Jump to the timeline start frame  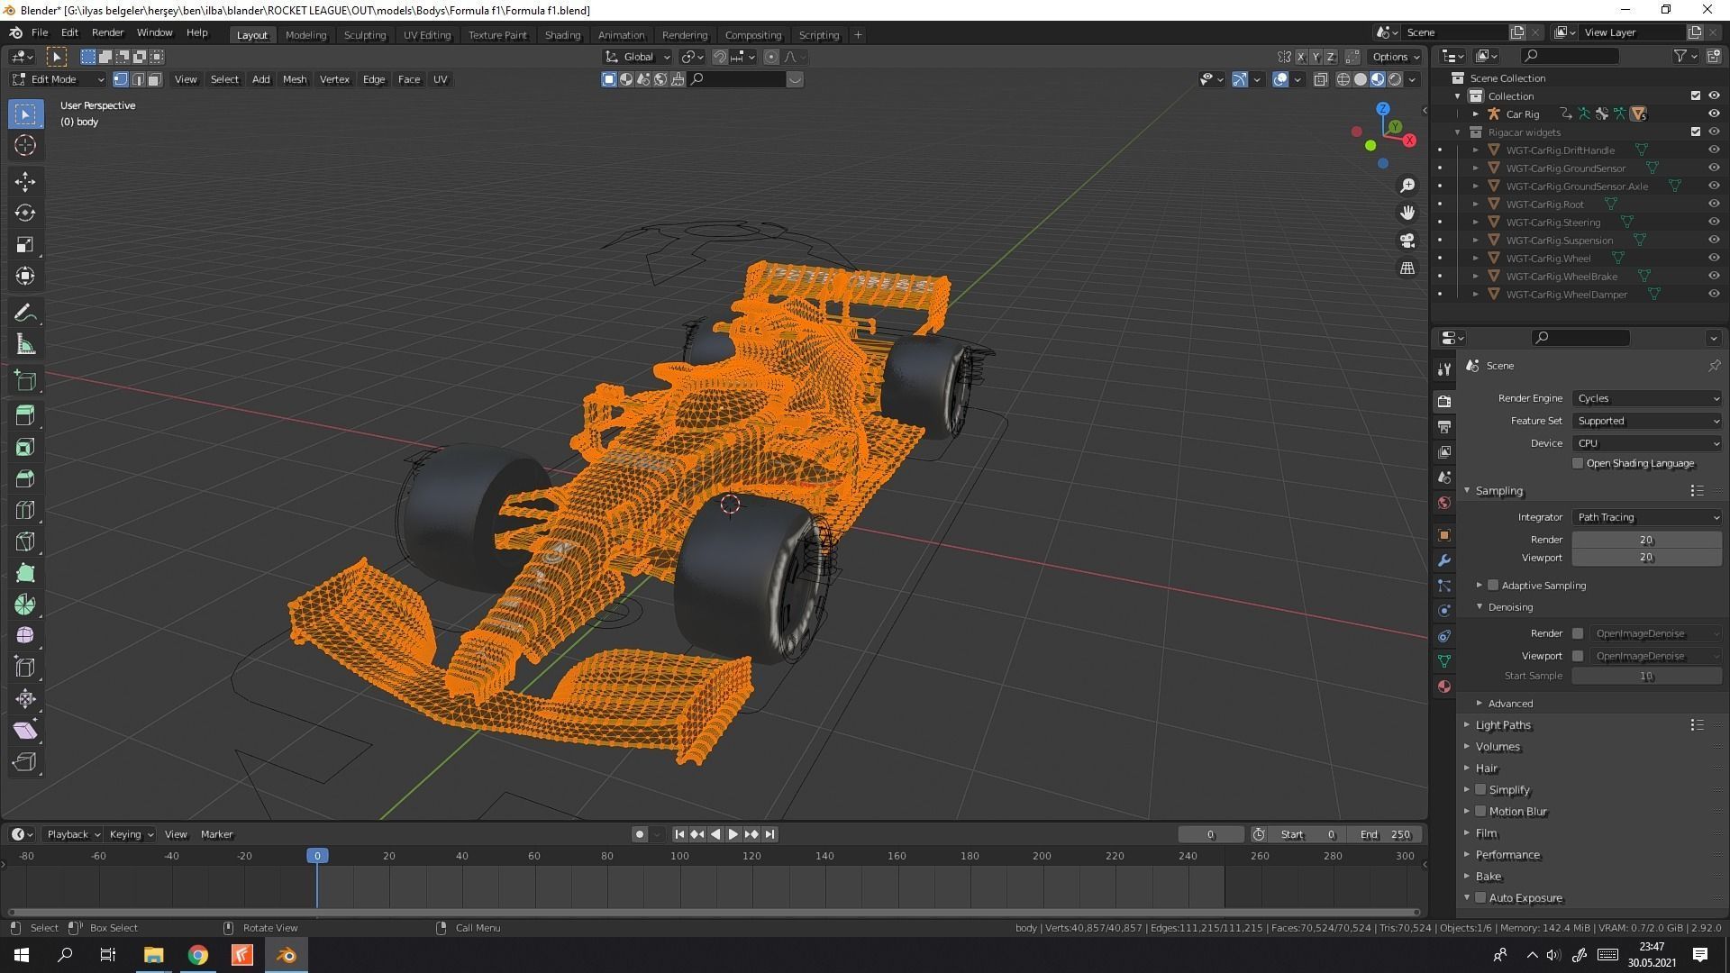[x=679, y=834]
